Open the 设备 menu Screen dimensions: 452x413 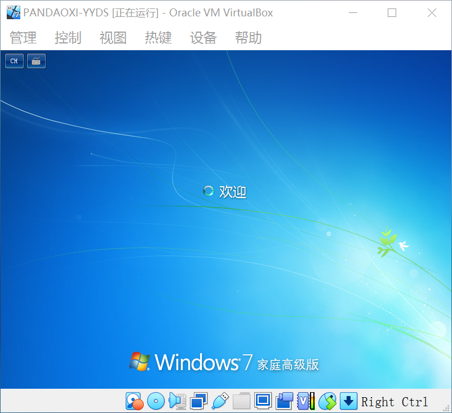(x=203, y=38)
